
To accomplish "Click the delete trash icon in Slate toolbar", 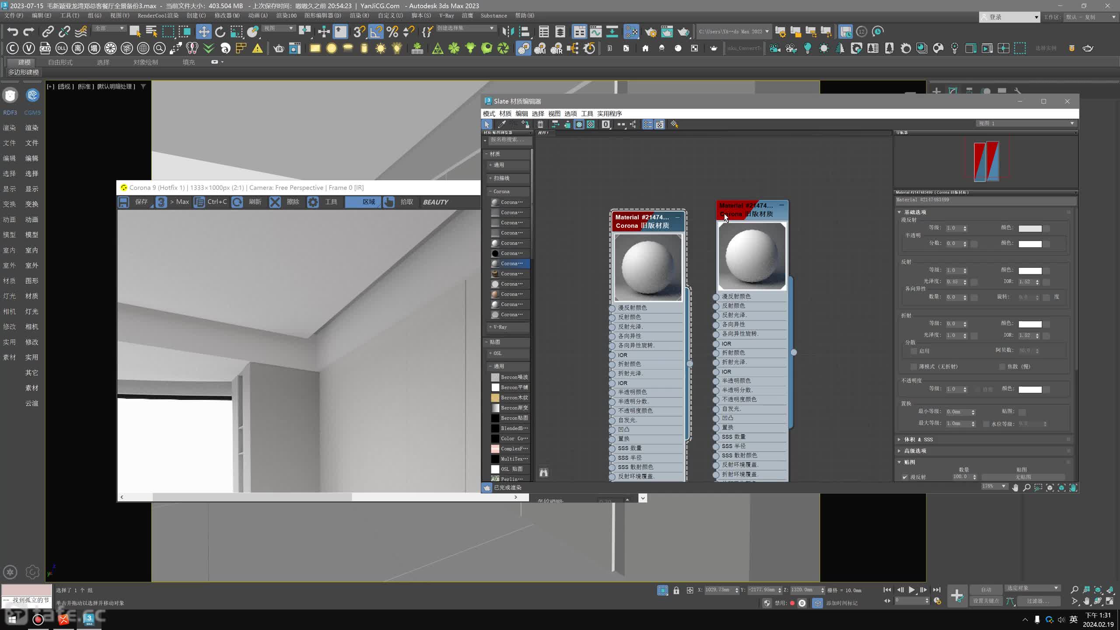I will click(540, 125).
